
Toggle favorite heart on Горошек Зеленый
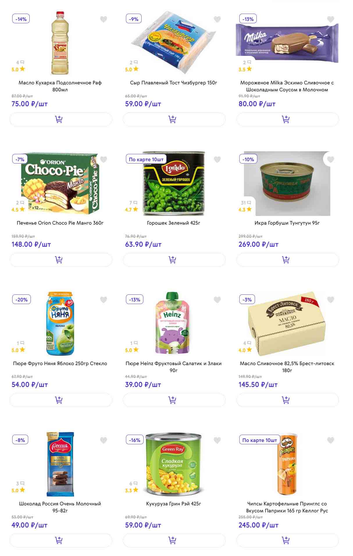coord(217,159)
